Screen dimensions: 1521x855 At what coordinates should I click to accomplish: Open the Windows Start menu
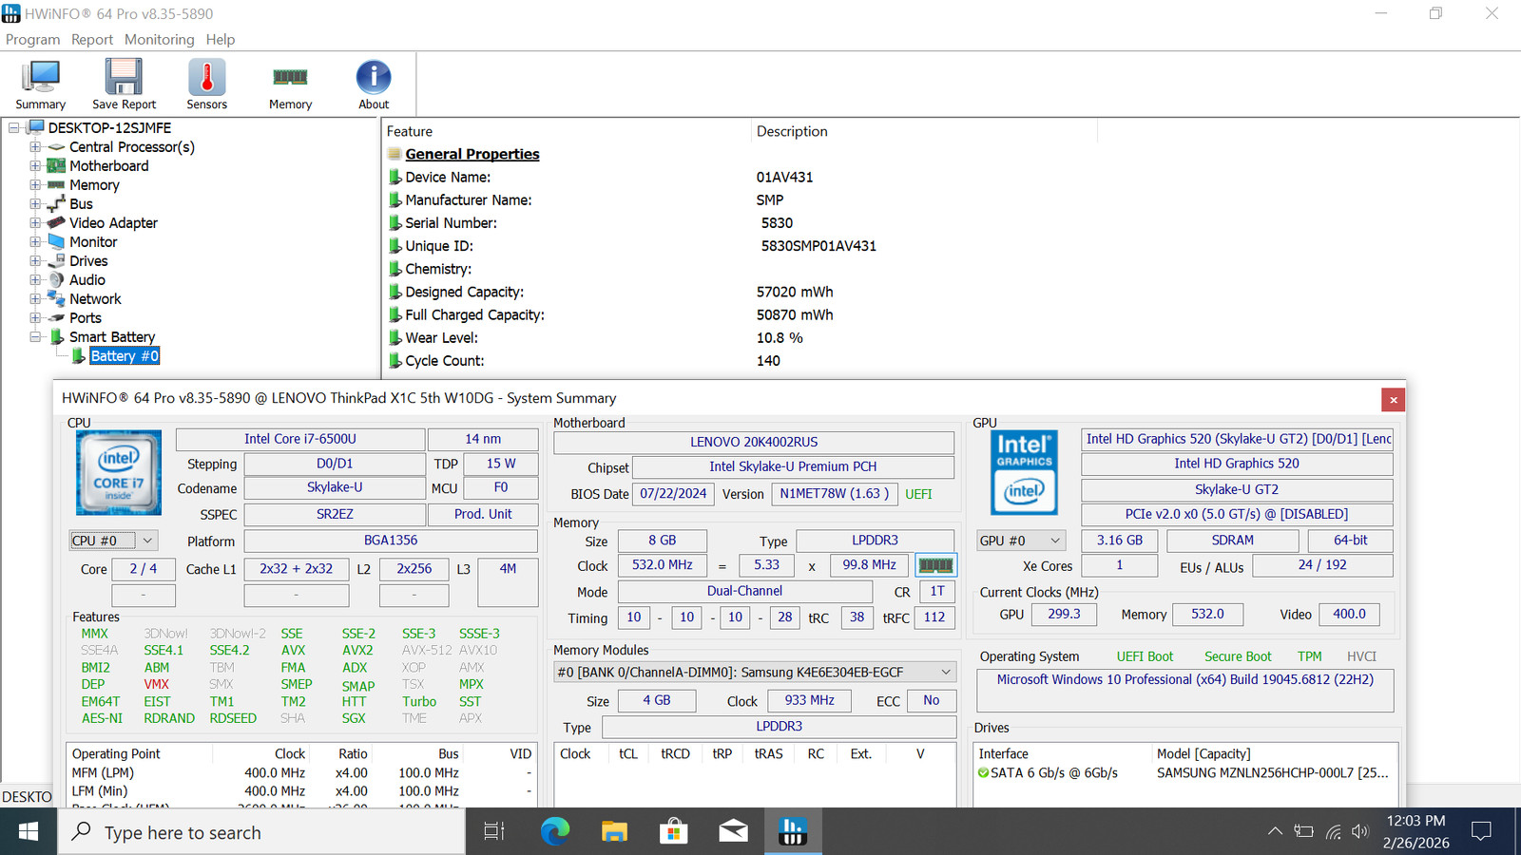pos(29,832)
